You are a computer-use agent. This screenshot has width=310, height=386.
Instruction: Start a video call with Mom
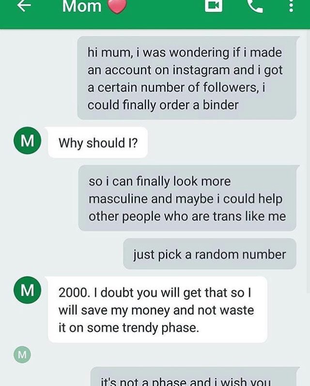pyautogui.click(x=214, y=5)
